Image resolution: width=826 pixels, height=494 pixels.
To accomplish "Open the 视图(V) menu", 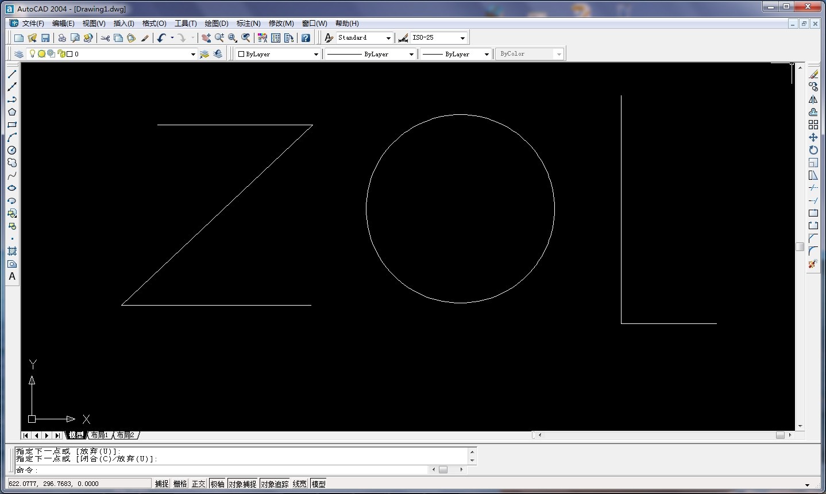I will click(94, 24).
